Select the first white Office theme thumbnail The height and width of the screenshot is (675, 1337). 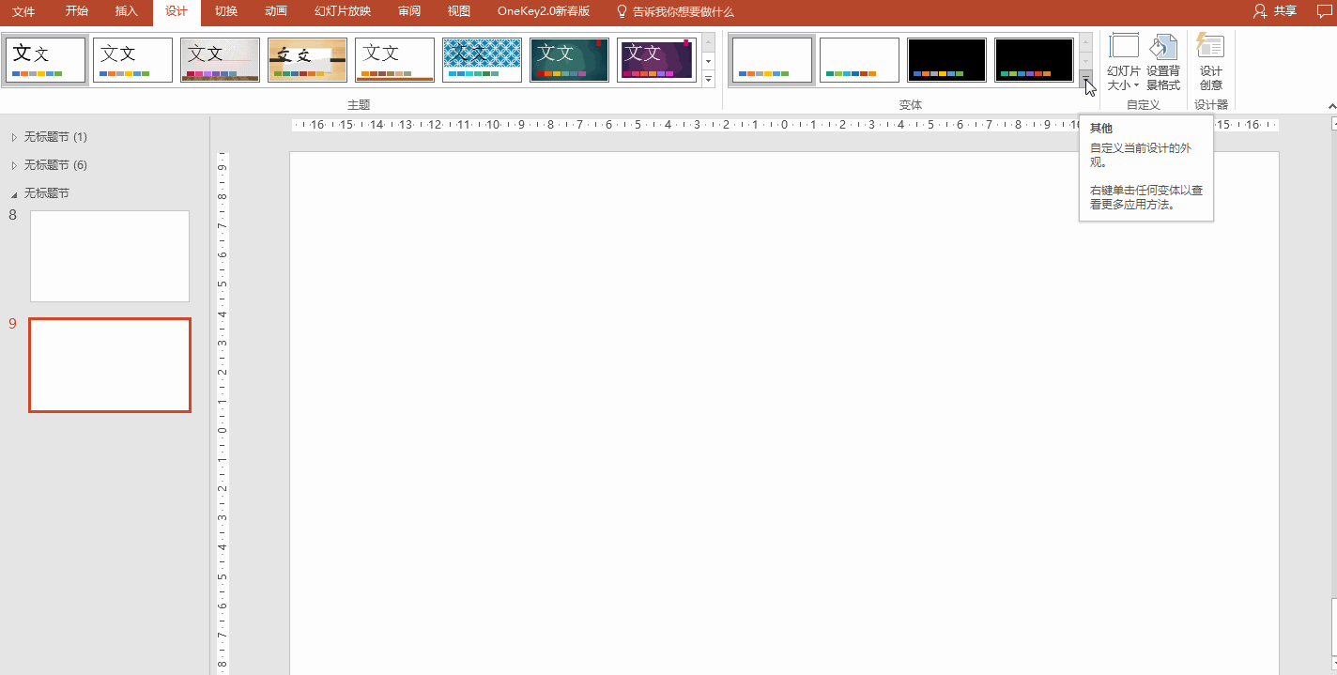click(45, 60)
